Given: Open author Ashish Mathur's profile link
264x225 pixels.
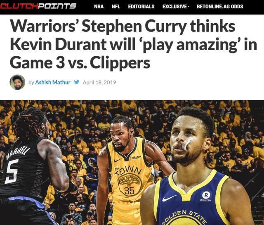Looking at the screenshot, I should tap(53, 82).
